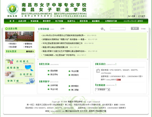
Task: Open the 招生简章 link
Action: pos(54,71)
